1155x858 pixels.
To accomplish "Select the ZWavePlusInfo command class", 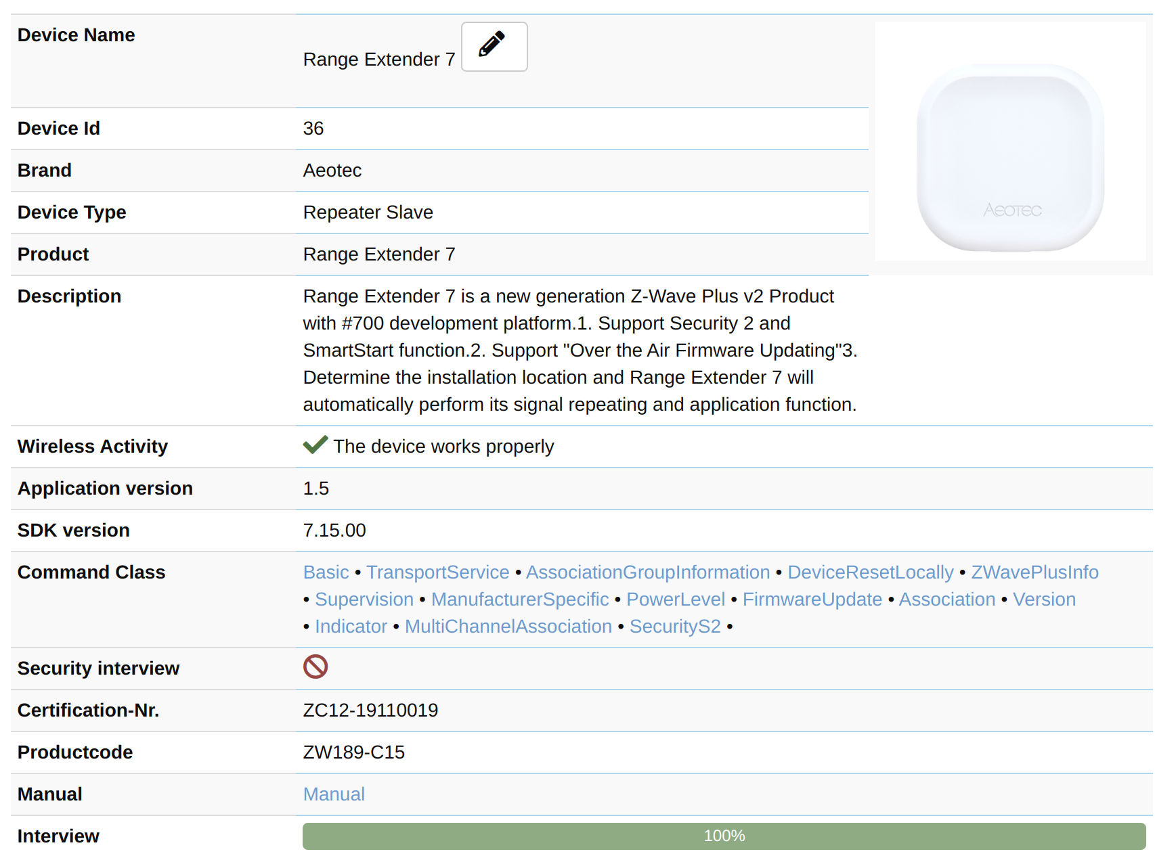I will pyautogui.click(x=1034, y=572).
